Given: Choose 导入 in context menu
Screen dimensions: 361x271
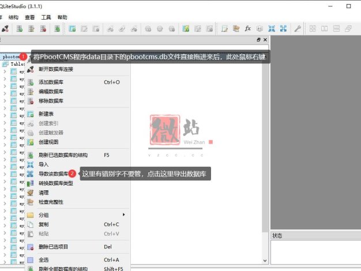Looking at the screenshot, I should point(78,164).
